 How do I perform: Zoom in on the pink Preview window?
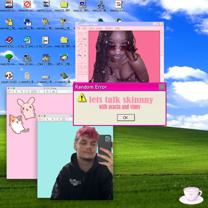point(22,92)
